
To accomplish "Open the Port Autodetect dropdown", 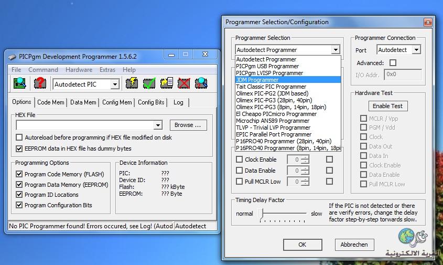I will pos(416,50).
